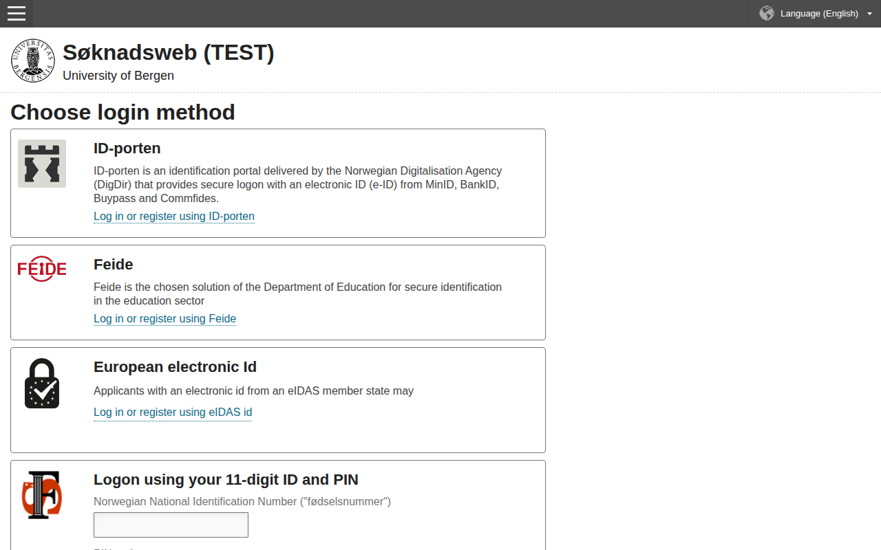This screenshot has height=550, width=881.
Task: Click the eIDAS padlock icon
Action: (42, 383)
